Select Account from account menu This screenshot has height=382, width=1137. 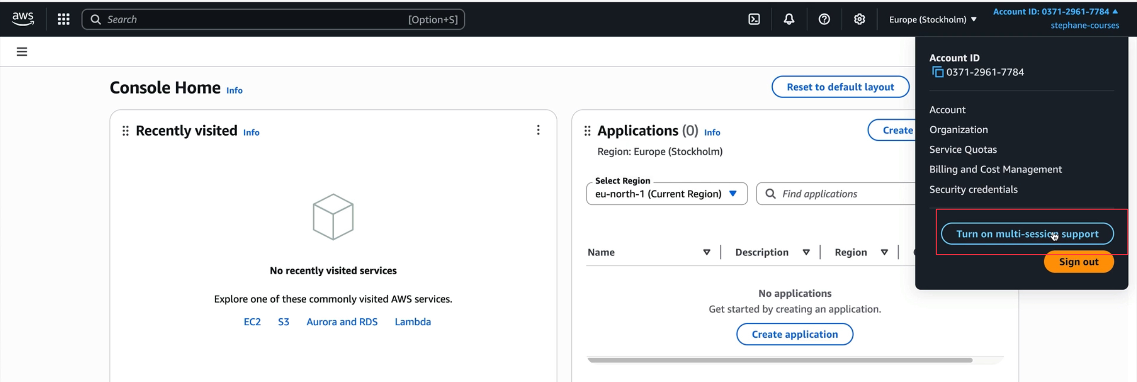coord(947,110)
